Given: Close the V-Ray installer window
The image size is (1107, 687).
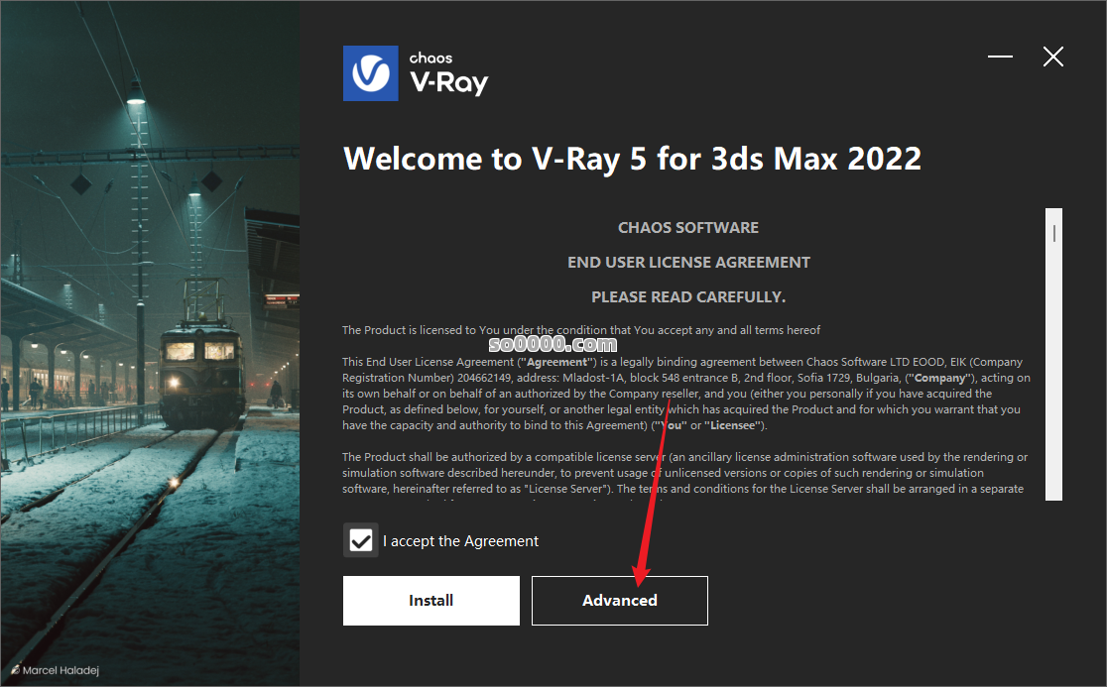Looking at the screenshot, I should [x=1053, y=57].
